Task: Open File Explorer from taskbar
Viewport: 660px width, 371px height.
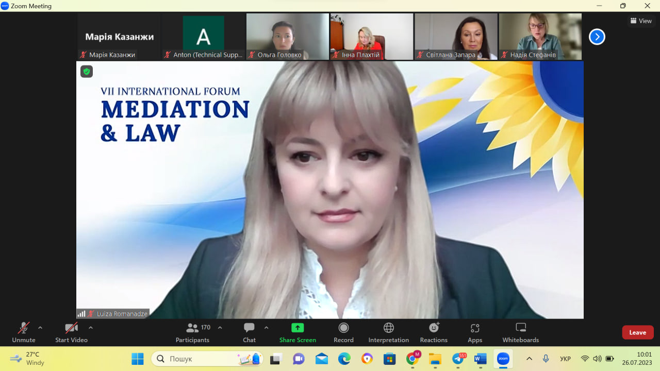Action: pos(435,359)
